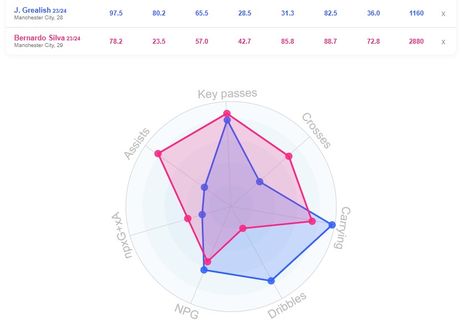Click Bernardo Silva's 2880 minutes value
This screenshot has width=460, height=333.
(416, 41)
